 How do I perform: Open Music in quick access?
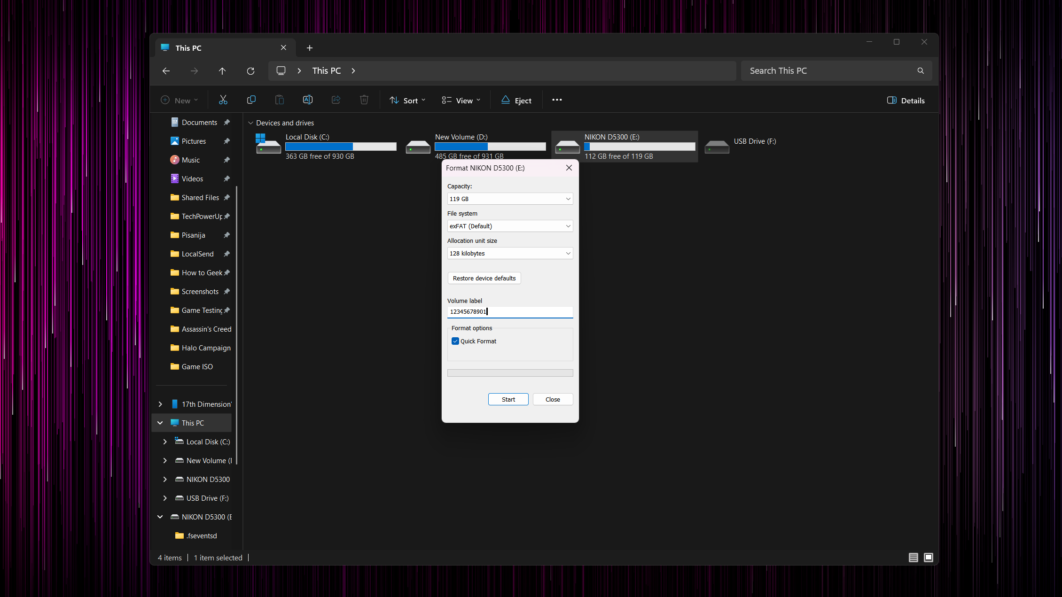(x=191, y=160)
